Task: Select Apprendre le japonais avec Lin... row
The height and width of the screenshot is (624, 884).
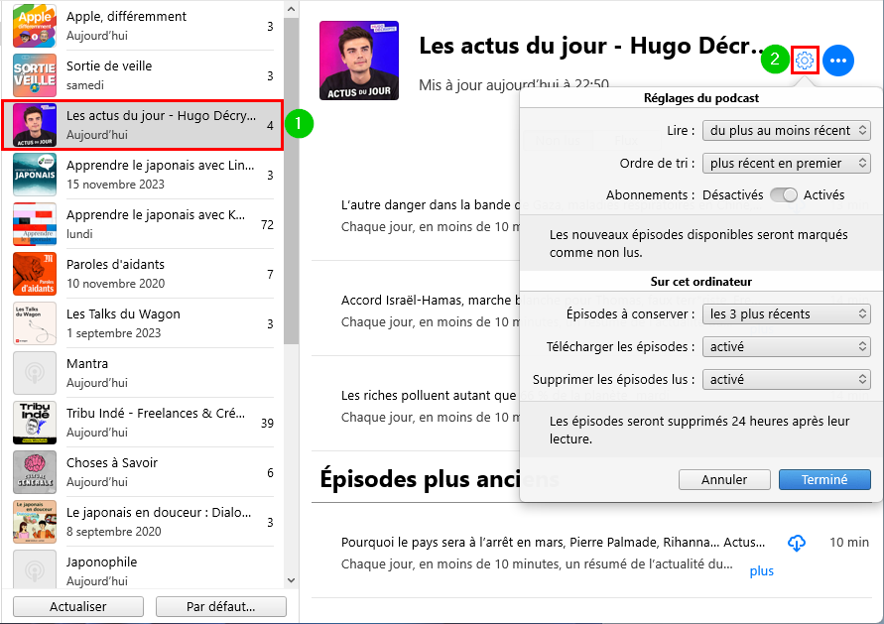Action: pos(143,175)
